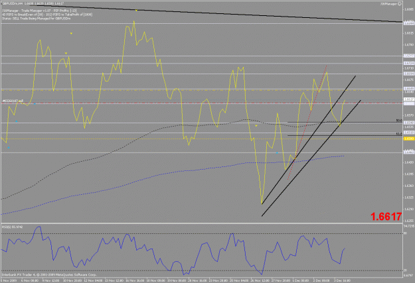Click the J16Manager label at top right
The image size is (415, 283).
[x=389, y=4]
